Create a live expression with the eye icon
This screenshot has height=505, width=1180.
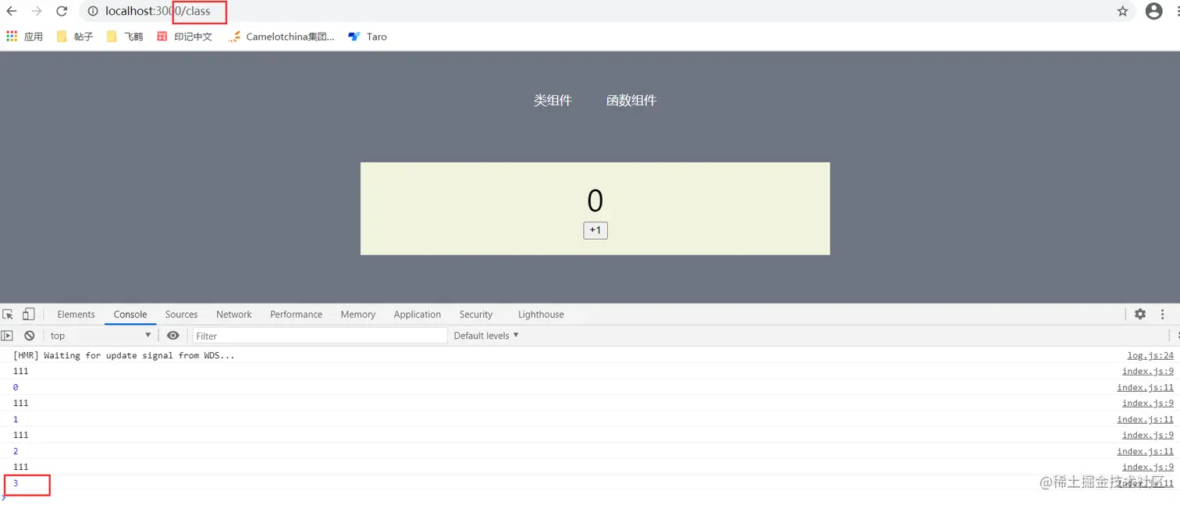pyautogui.click(x=173, y=336)
